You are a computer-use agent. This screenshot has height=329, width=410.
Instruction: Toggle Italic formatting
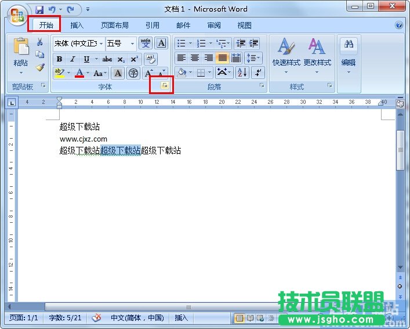click(x=72, y=59)
